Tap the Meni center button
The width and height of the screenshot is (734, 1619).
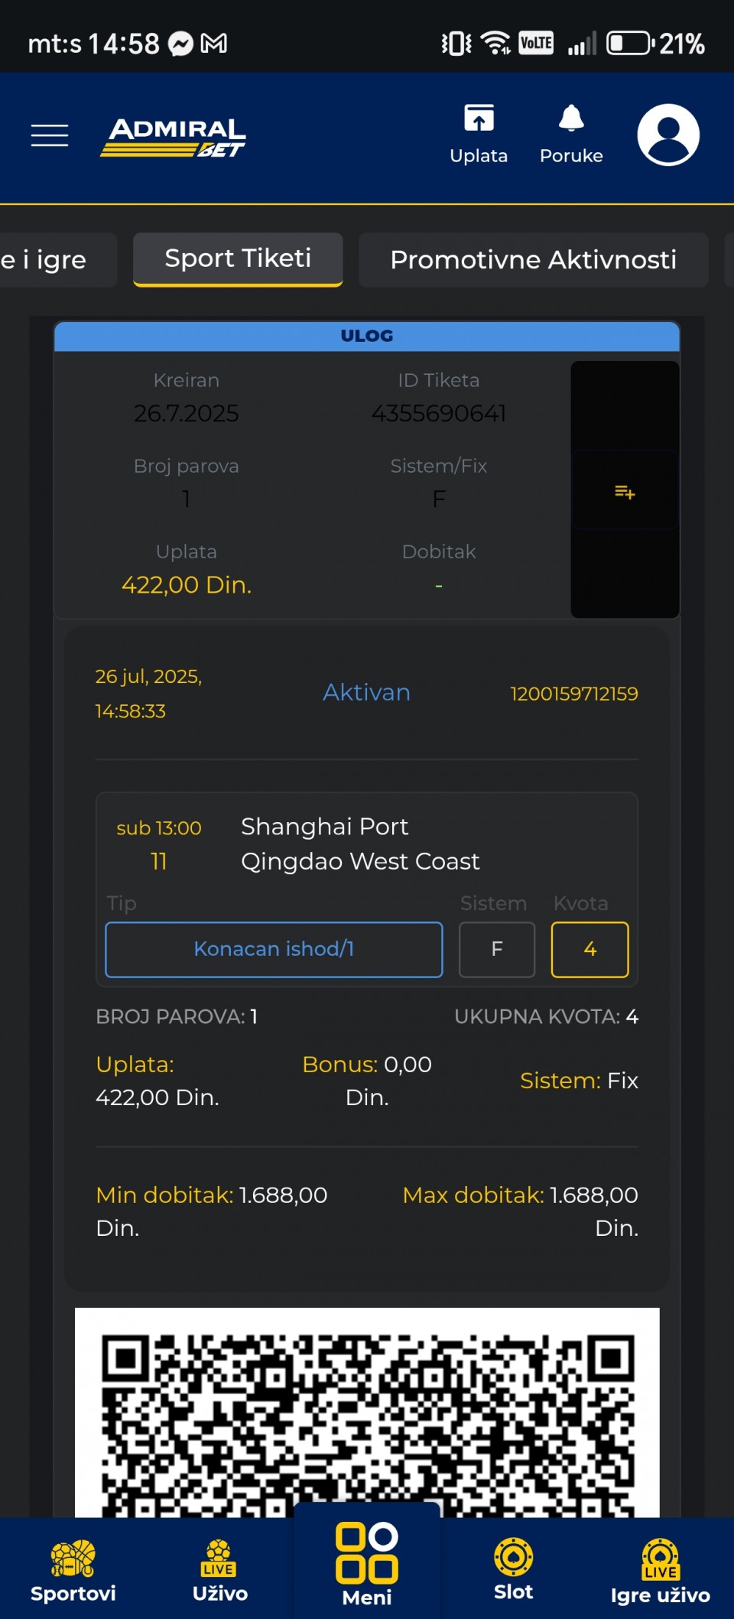pyautogui.click(x=367, y=1563)
